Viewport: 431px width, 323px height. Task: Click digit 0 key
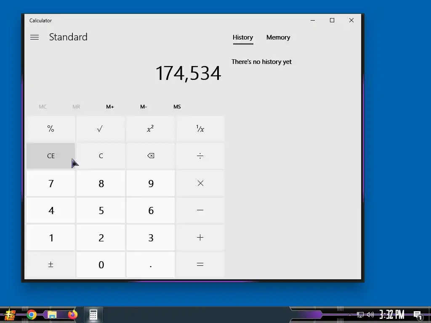[x=101, y=265]
